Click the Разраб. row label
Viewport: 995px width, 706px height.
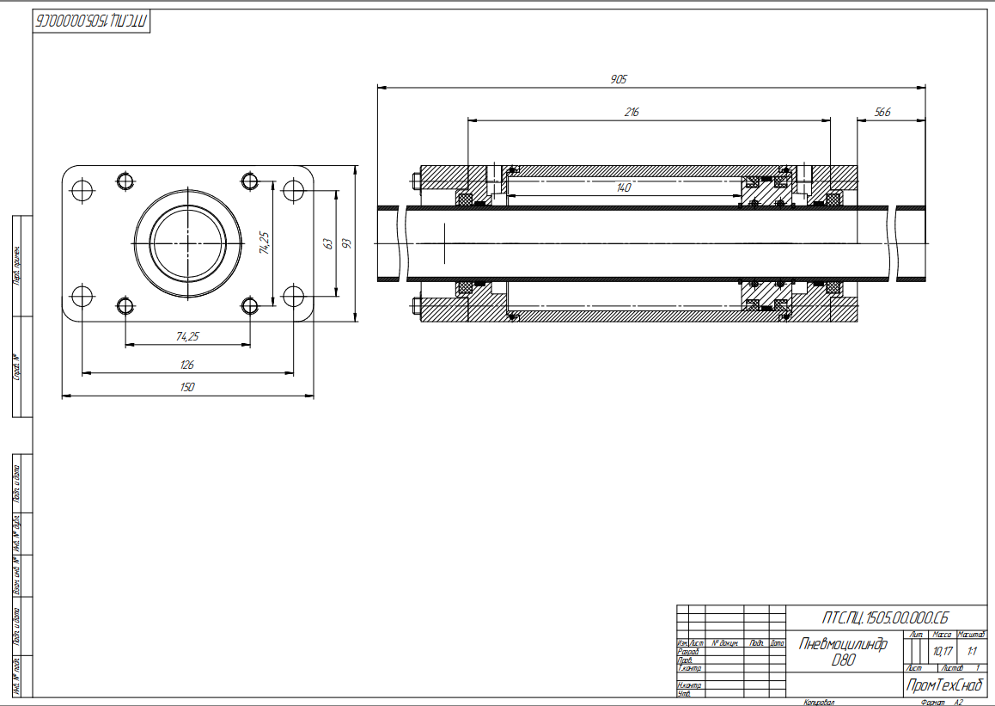689,652
